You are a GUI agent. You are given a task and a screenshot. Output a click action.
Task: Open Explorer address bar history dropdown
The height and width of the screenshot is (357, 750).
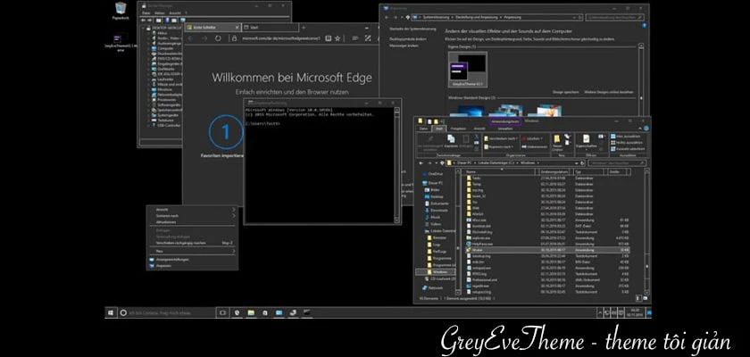(x=577, y=163)
